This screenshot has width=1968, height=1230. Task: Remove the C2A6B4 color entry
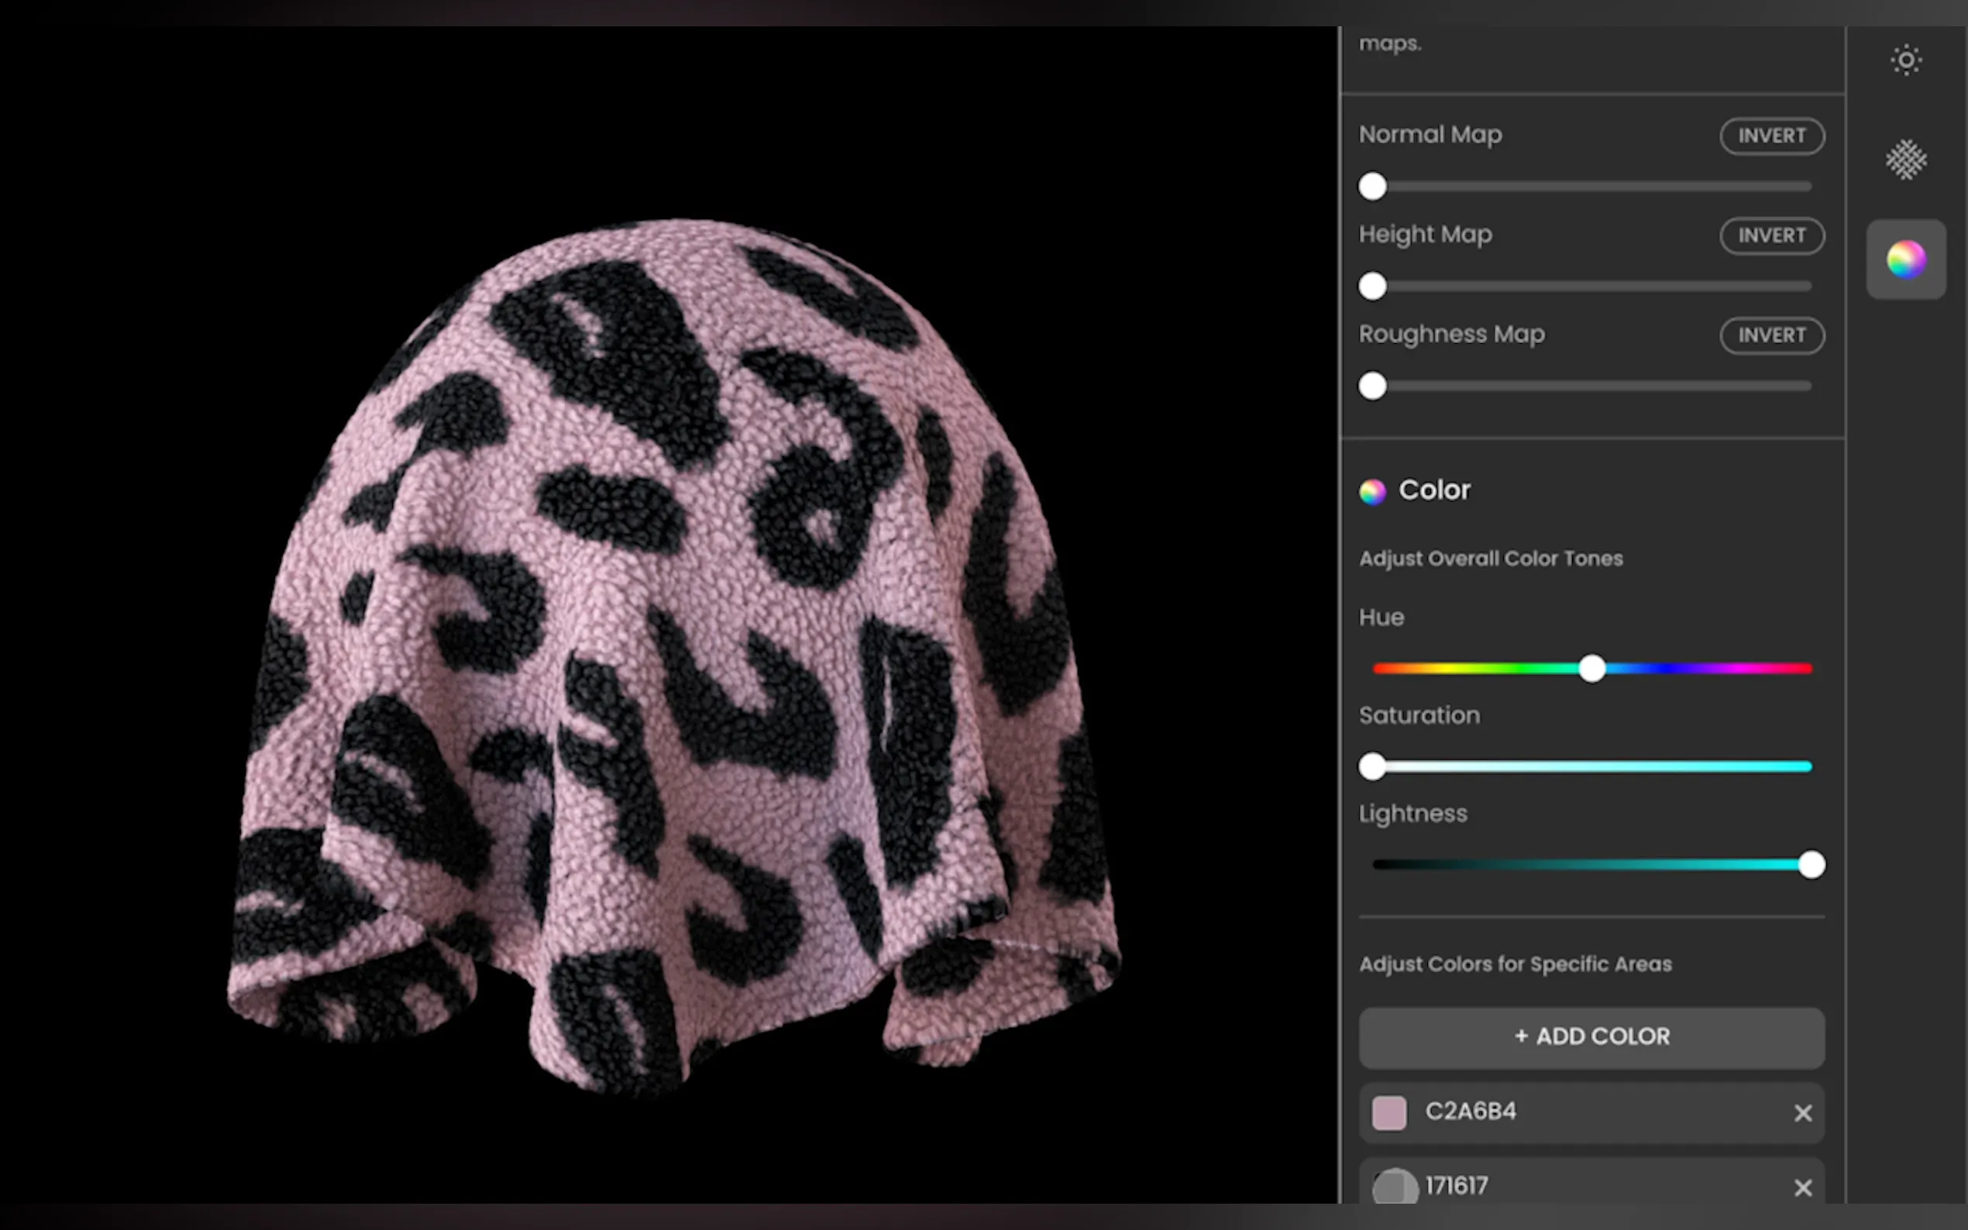(x=1803, y=1113)
